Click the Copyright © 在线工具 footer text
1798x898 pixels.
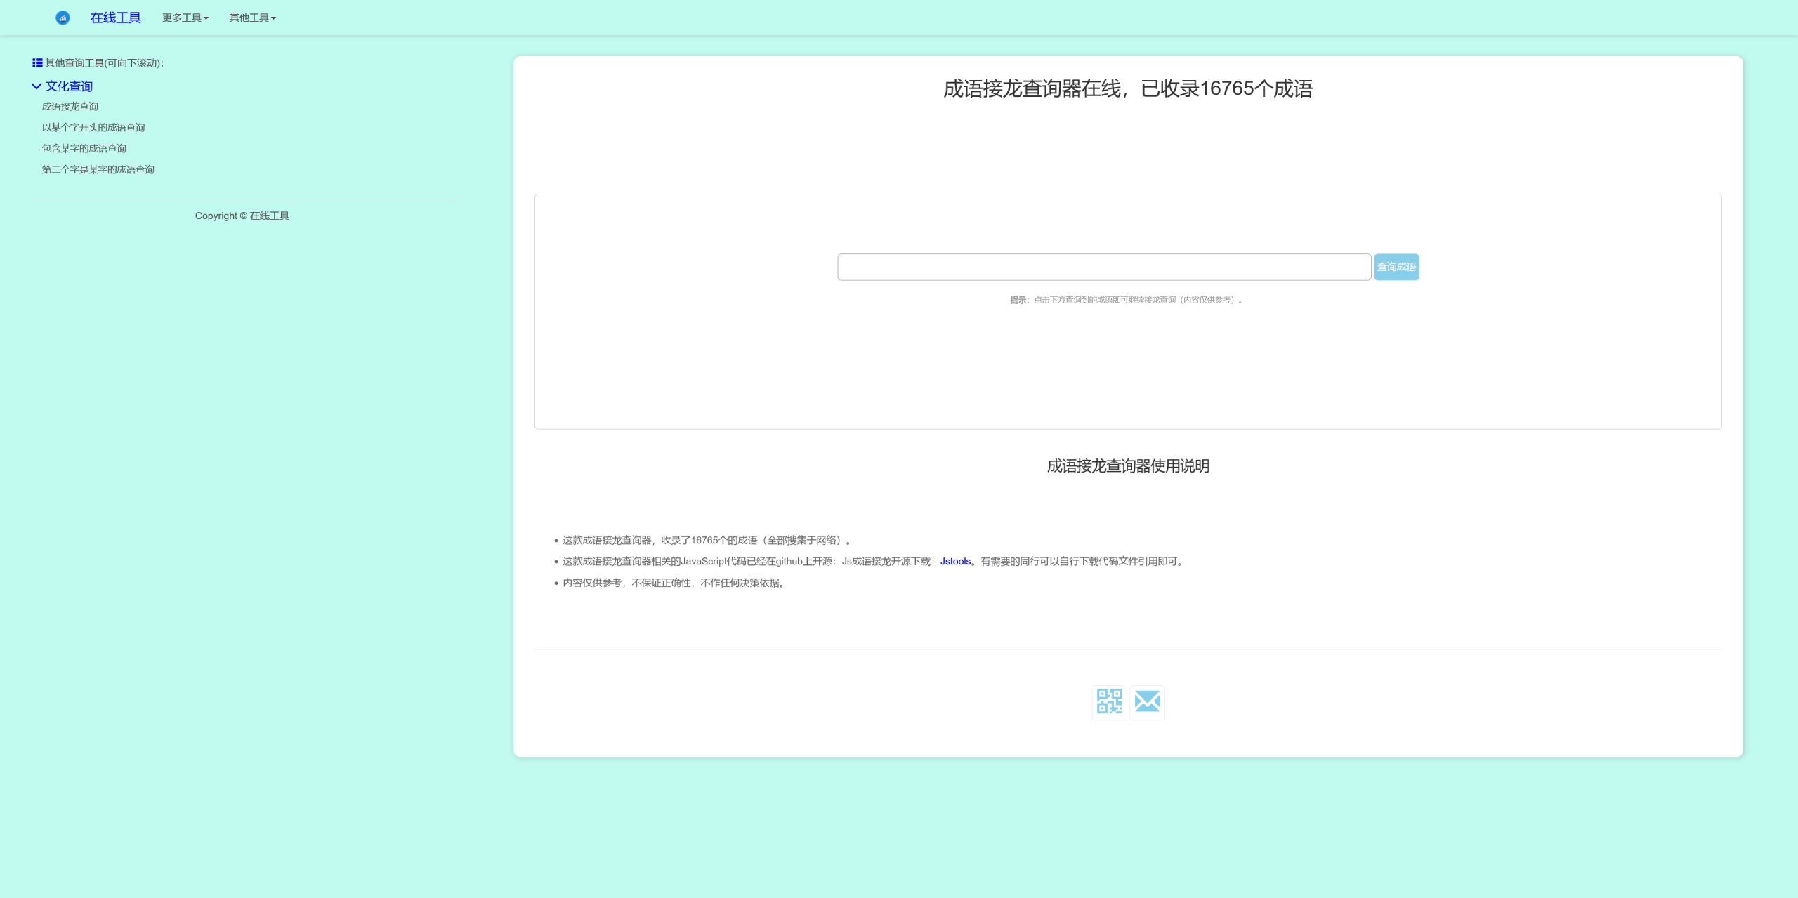pyautogui.click(x=242, y=216)
